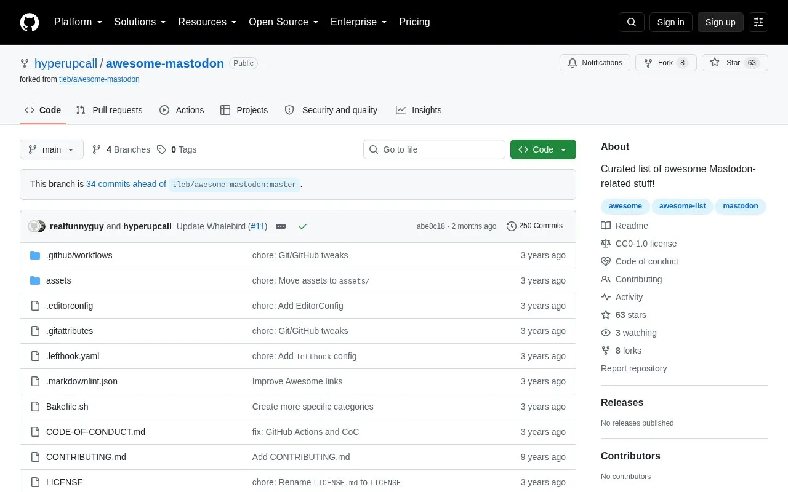
Task: Switch to the Insights tab
Action: coord(419,110)
